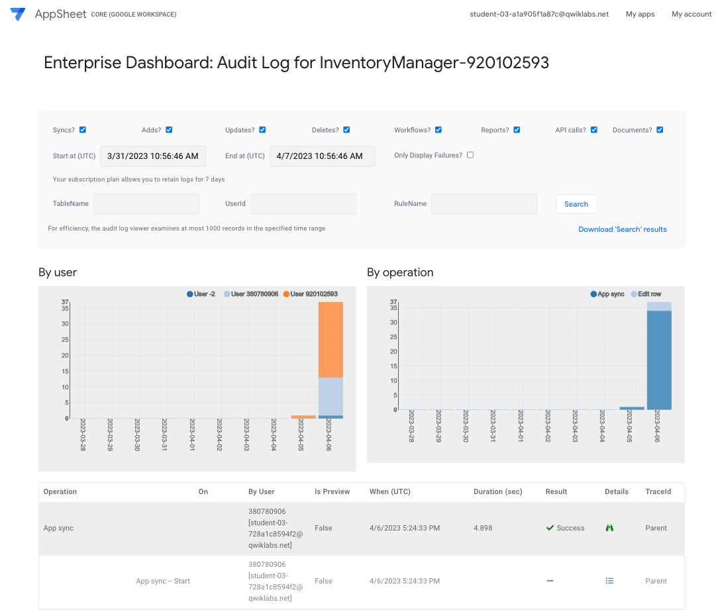
Task: Toggle the Updates? checkbox
Action: [x=262, y=130]
